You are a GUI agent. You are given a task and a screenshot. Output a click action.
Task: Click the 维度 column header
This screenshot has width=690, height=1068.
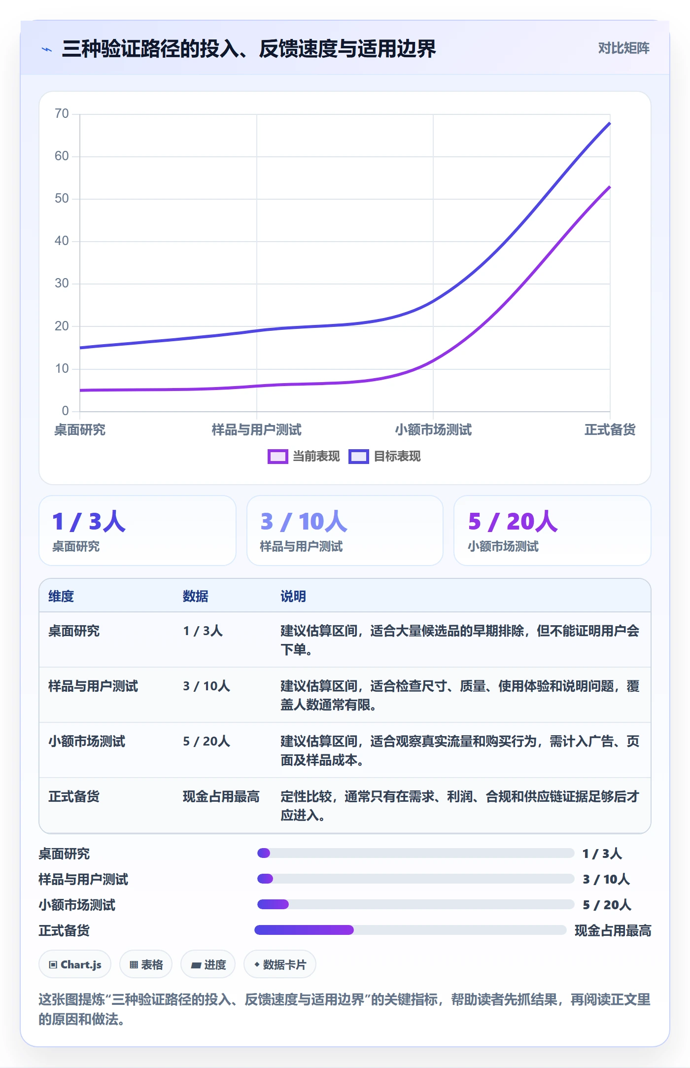(x=61, y=596)
